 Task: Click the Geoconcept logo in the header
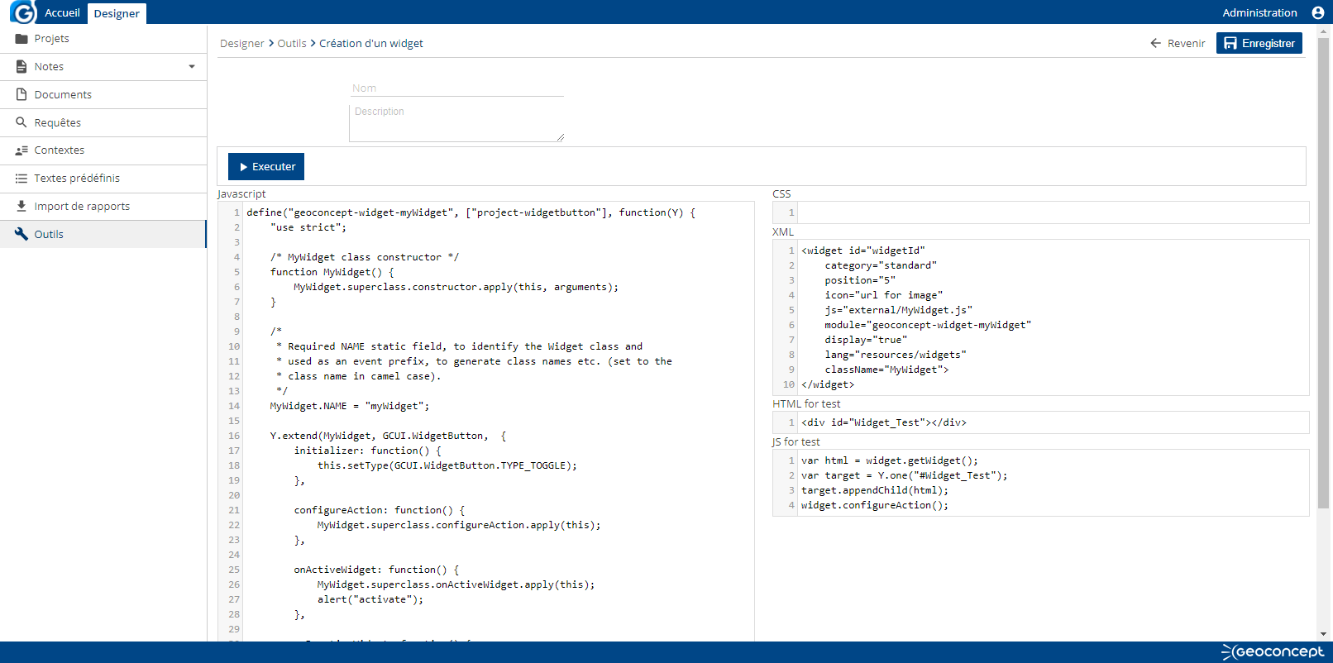tap(22, 12)
